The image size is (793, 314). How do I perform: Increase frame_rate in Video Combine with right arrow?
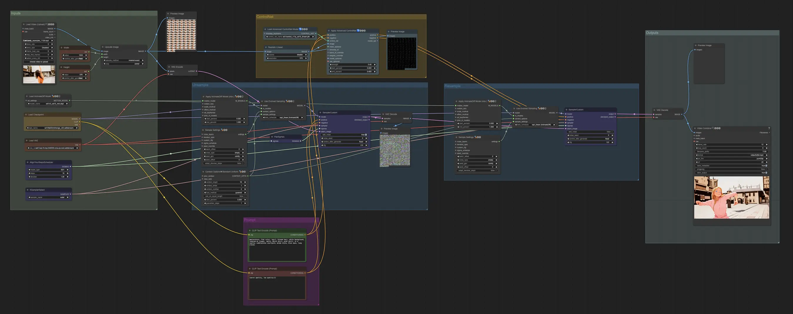point(767,144)
